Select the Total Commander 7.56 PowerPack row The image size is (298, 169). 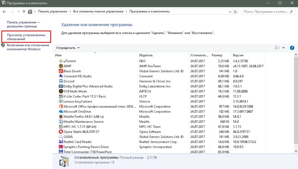point(88,152)
